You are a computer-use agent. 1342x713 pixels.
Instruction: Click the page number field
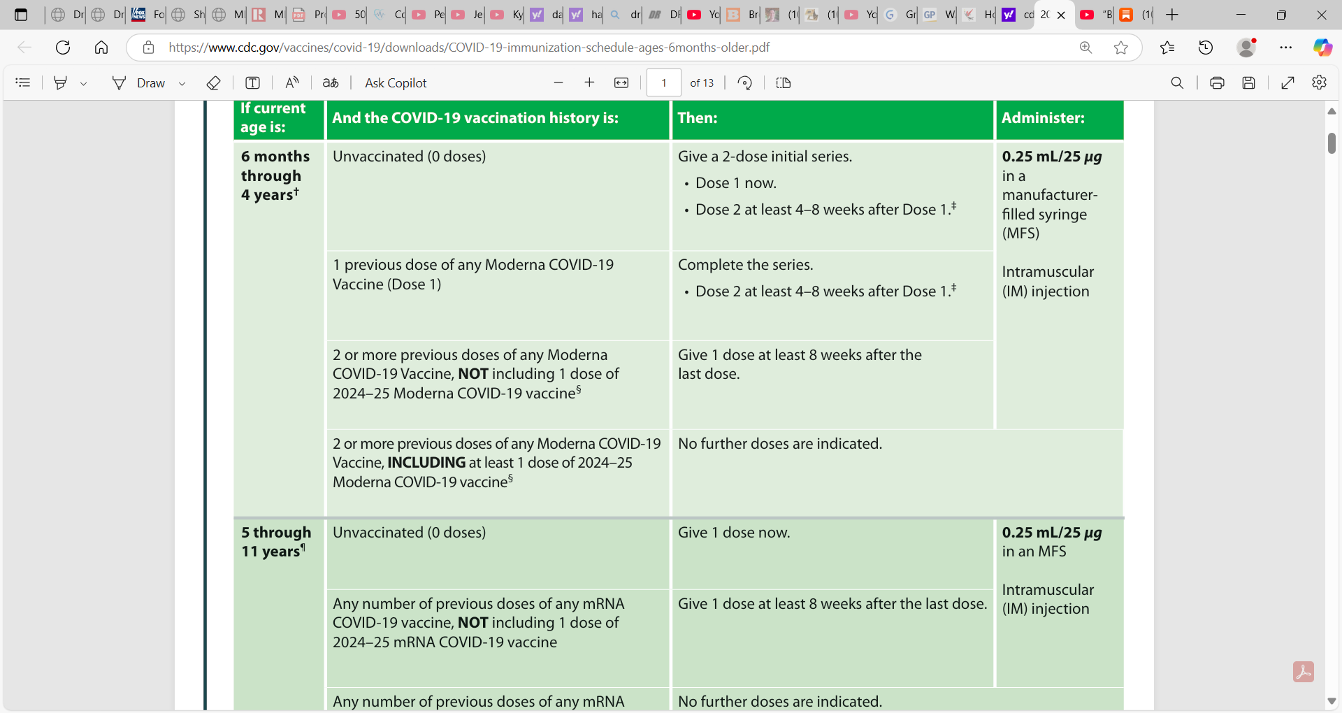[664, 82]
